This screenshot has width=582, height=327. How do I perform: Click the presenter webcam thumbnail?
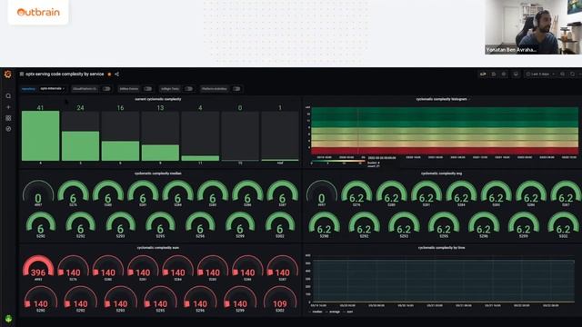click(x=534, y=27)
